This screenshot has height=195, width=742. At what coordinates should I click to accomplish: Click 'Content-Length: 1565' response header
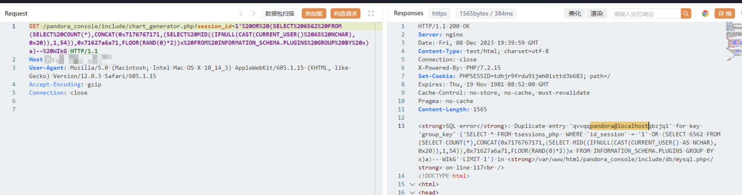click(x=452, y=109)
